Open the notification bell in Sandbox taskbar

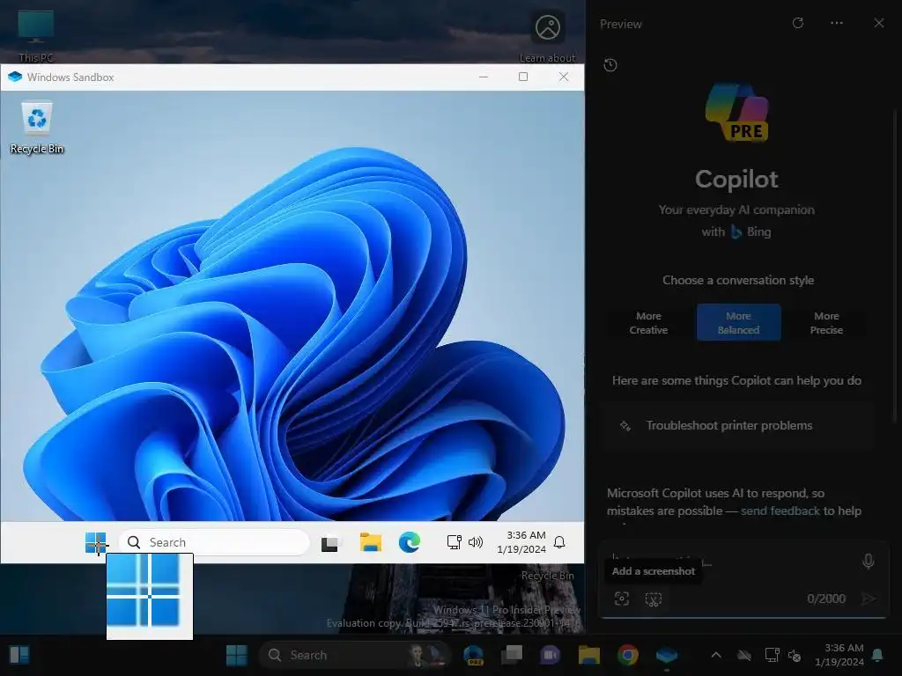559,542
